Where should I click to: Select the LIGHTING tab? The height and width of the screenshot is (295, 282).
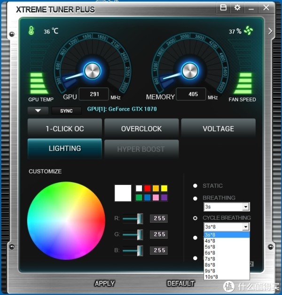tap(65, 149)
